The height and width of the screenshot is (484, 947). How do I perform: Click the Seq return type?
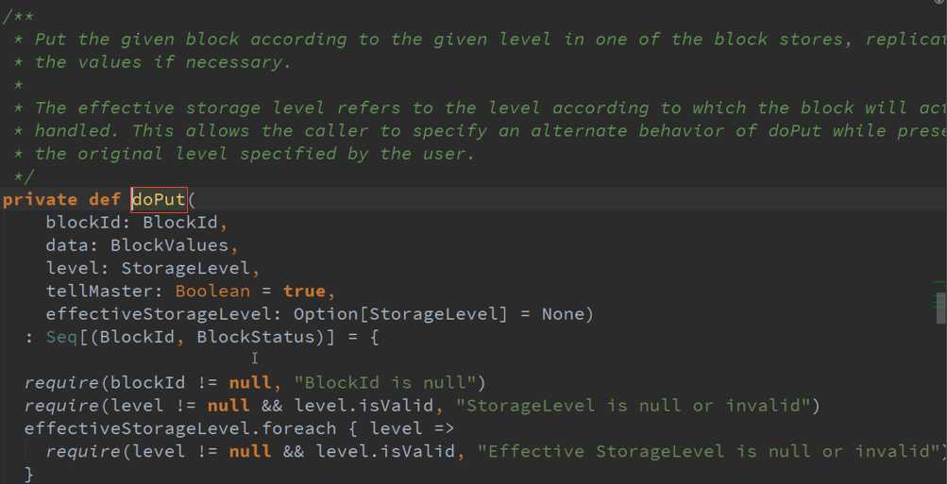[x=61, y=337]
